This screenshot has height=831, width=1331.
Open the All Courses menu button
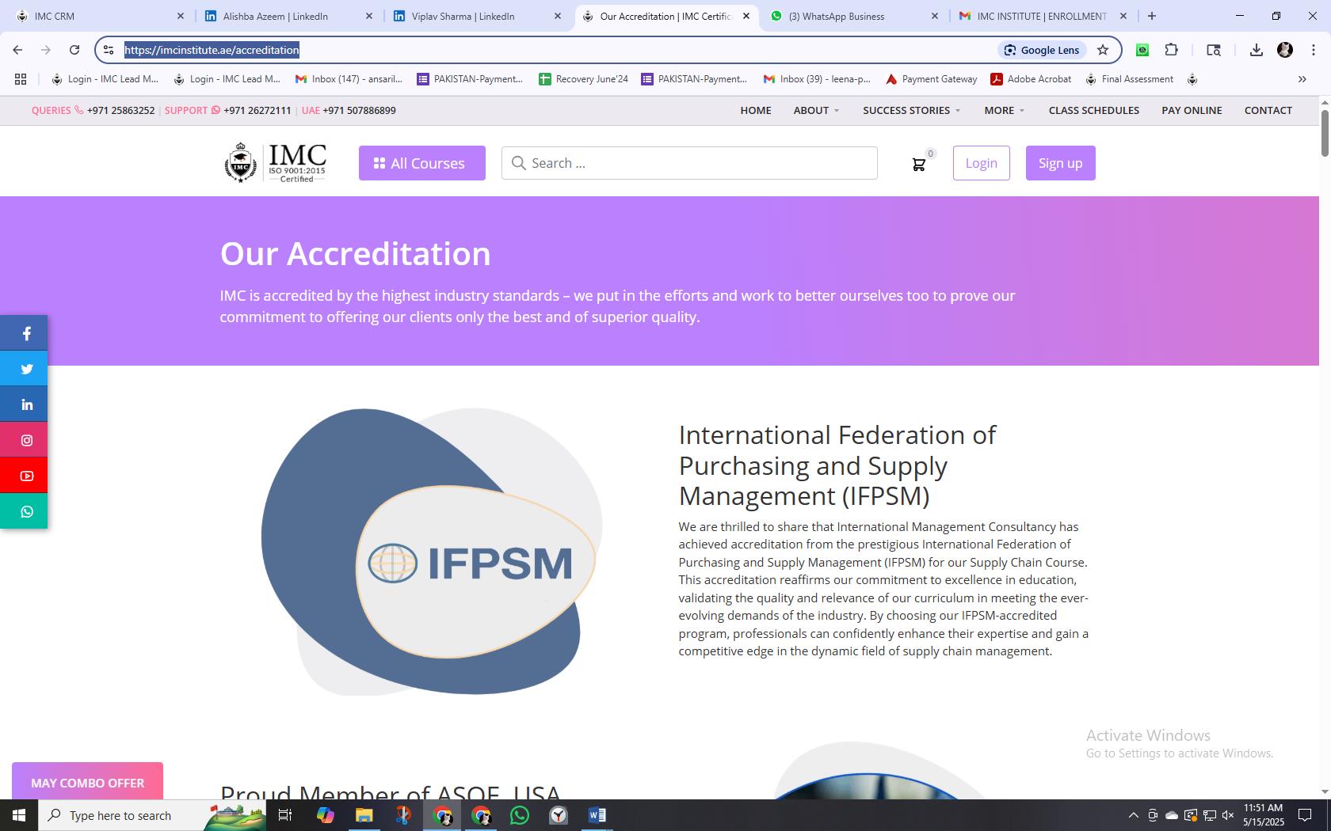422,163
